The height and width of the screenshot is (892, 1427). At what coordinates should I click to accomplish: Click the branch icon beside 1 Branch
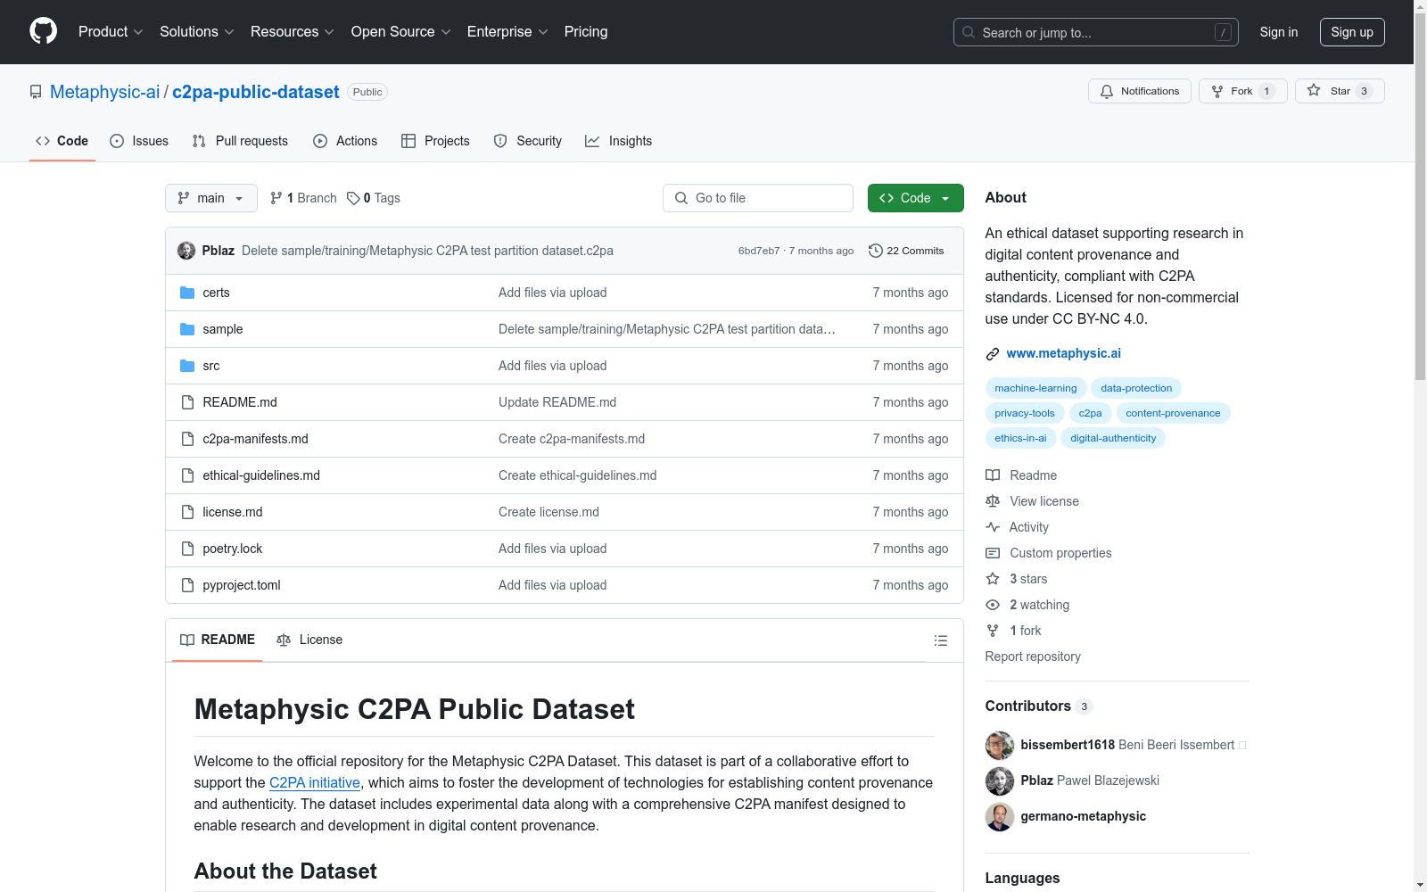pyautogui.click(x=276, y=198)
